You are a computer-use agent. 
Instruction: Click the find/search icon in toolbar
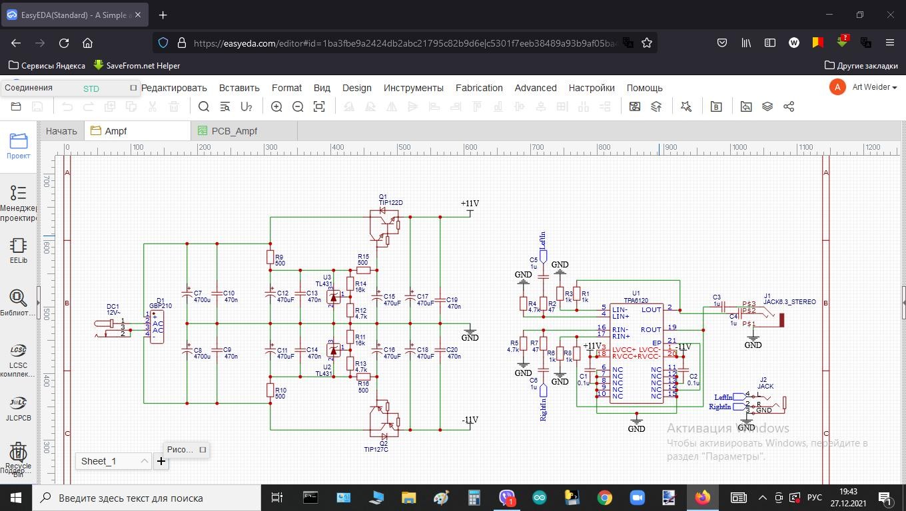coord(204,106)
